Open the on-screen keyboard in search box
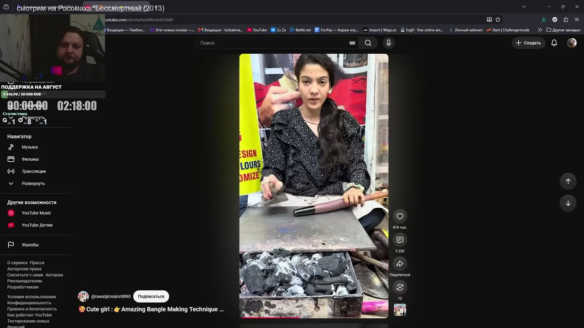 352,43
